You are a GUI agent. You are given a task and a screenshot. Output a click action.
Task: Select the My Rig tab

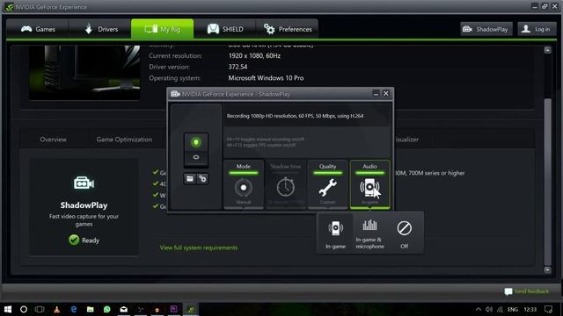point(162,29)
